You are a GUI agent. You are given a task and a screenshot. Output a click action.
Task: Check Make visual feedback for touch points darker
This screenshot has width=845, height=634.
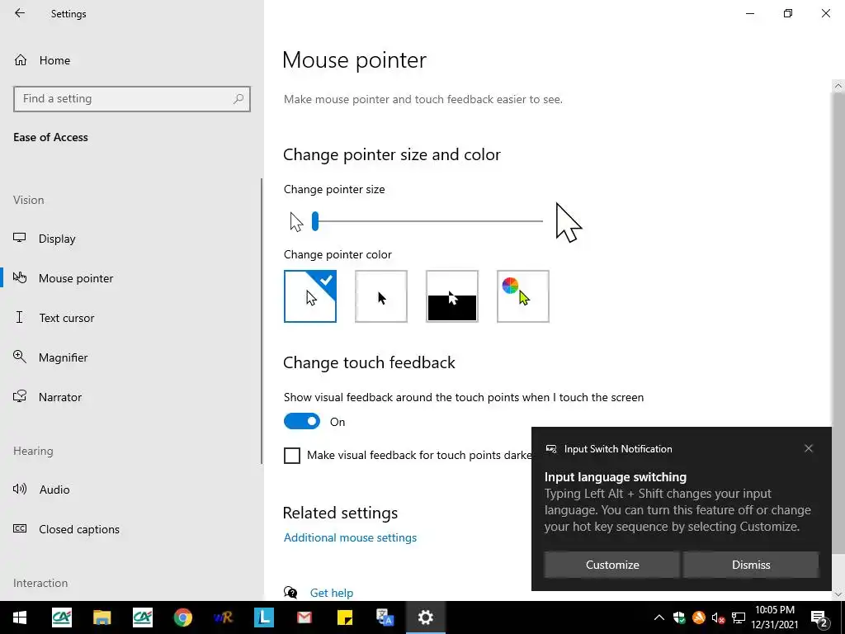click(292, 456)
